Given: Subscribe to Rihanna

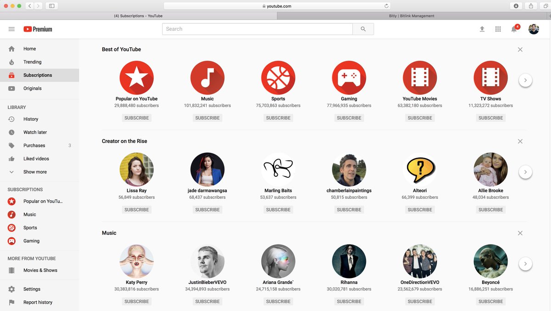Looking at the screenshot, I should (349, 301).
